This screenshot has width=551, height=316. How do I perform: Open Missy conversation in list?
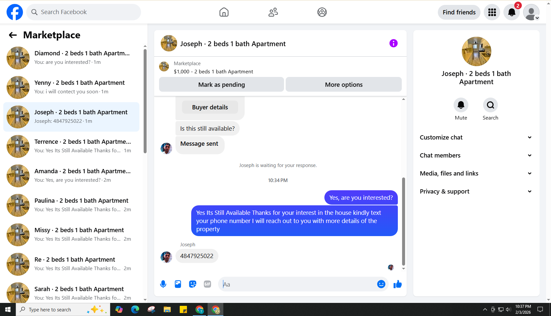click(x=71, y=235)
